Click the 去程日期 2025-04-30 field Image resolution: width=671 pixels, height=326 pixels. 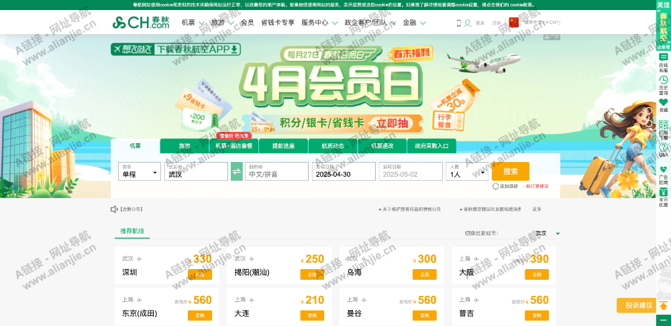(344, 171)
